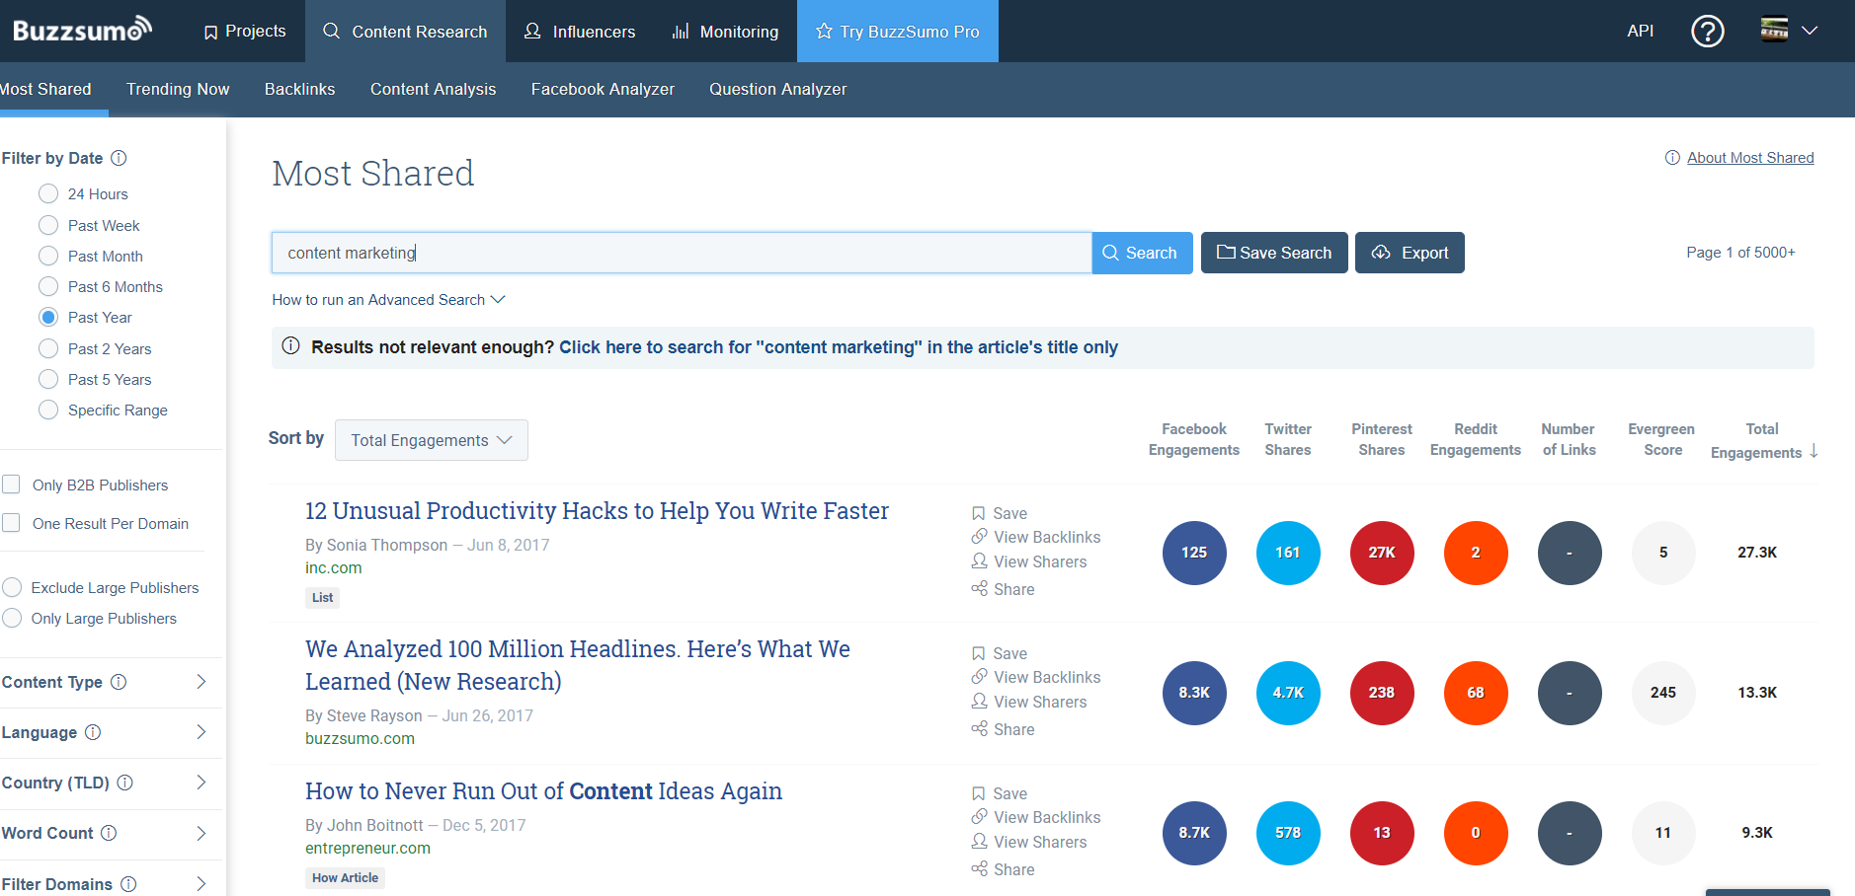
Task: Click Try BuzzSumo Pro button
Action: tap(898, 32)
